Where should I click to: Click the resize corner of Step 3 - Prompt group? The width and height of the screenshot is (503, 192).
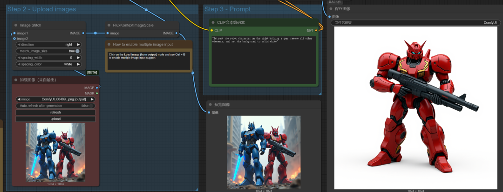point(319,93)
